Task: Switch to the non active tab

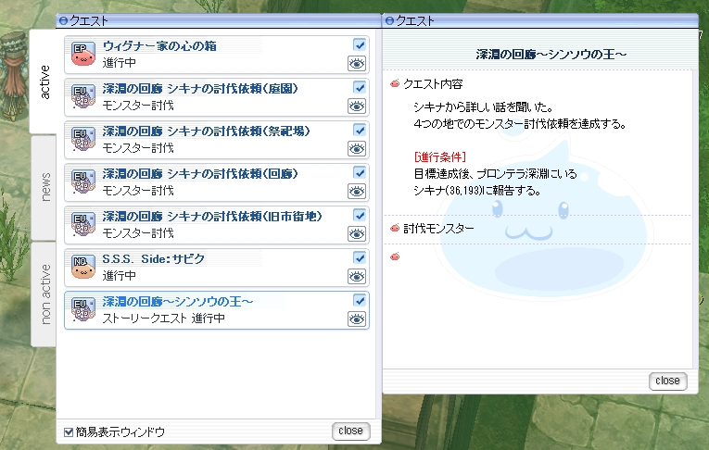Action: tap(44, 294)
